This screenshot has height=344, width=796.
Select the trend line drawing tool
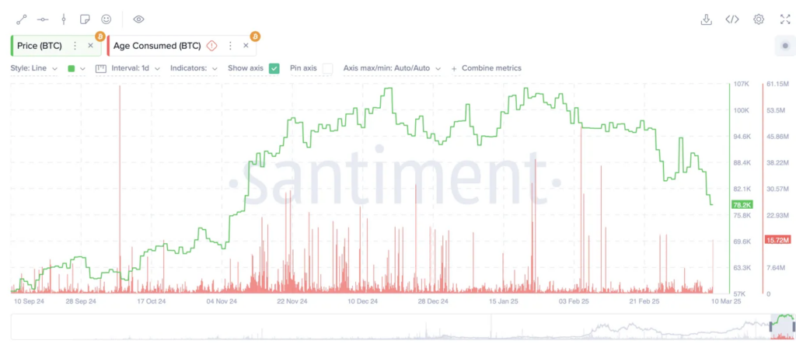21,19
